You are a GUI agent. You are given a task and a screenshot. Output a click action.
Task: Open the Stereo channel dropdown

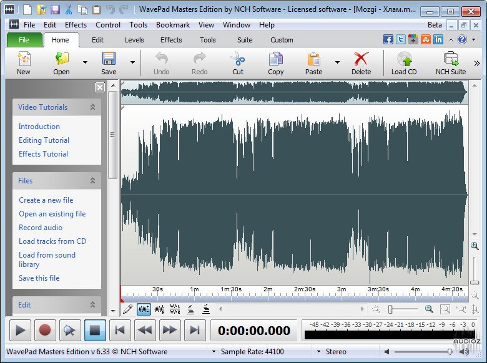coord(319,352)
